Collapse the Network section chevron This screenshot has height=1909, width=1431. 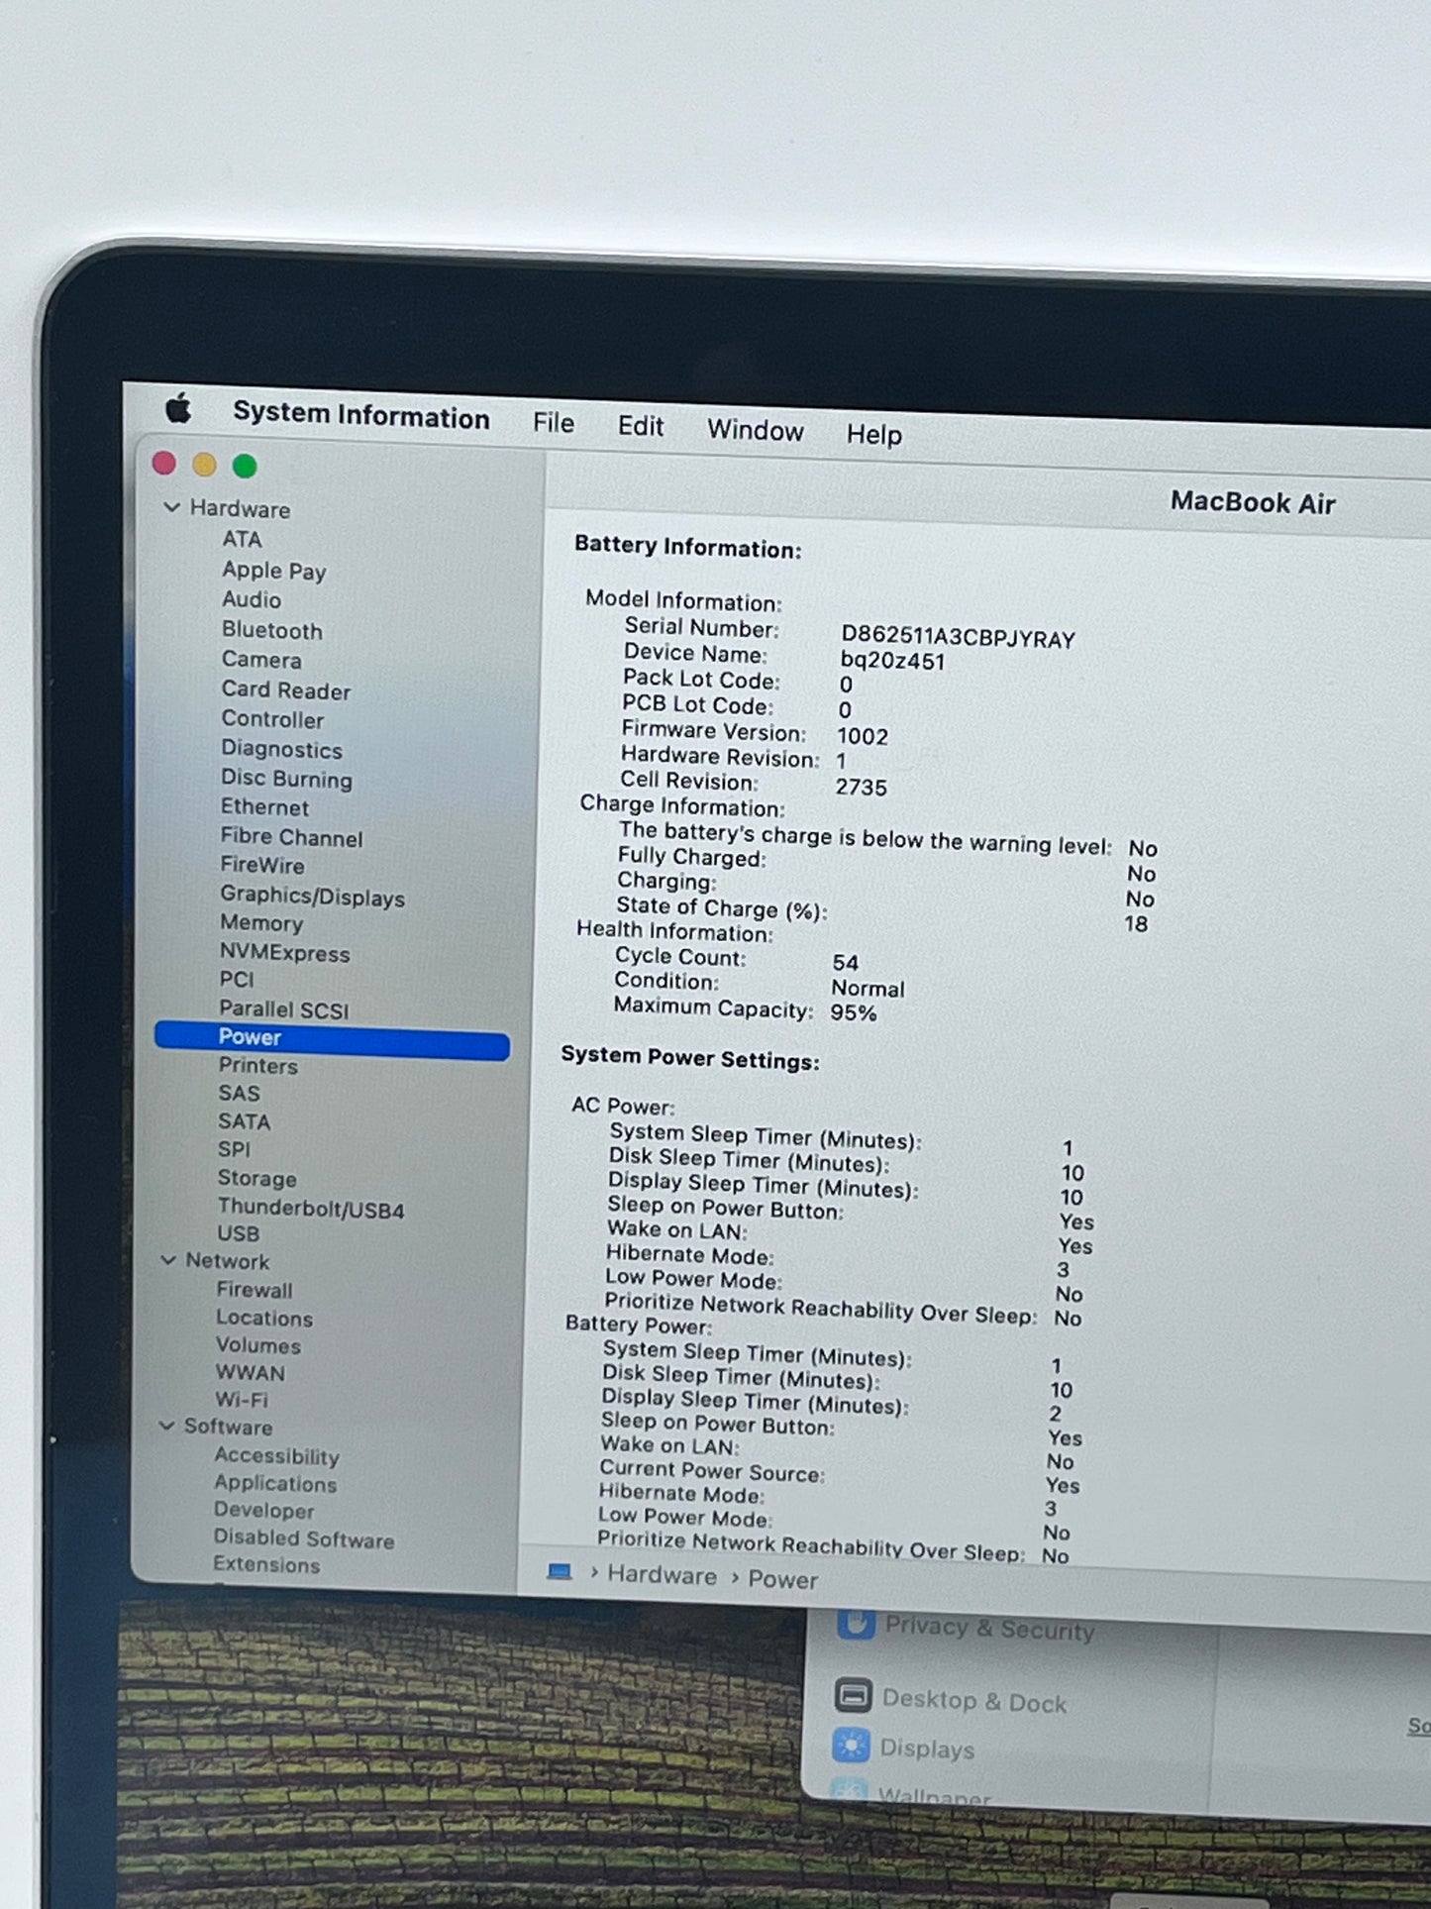(x=168, y=1260)
